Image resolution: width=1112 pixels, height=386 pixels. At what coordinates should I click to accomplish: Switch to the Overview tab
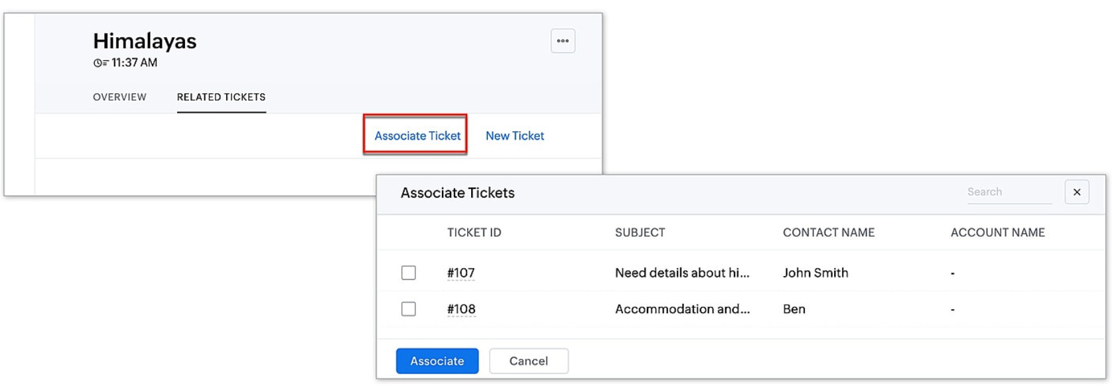(x=119, y=97)
